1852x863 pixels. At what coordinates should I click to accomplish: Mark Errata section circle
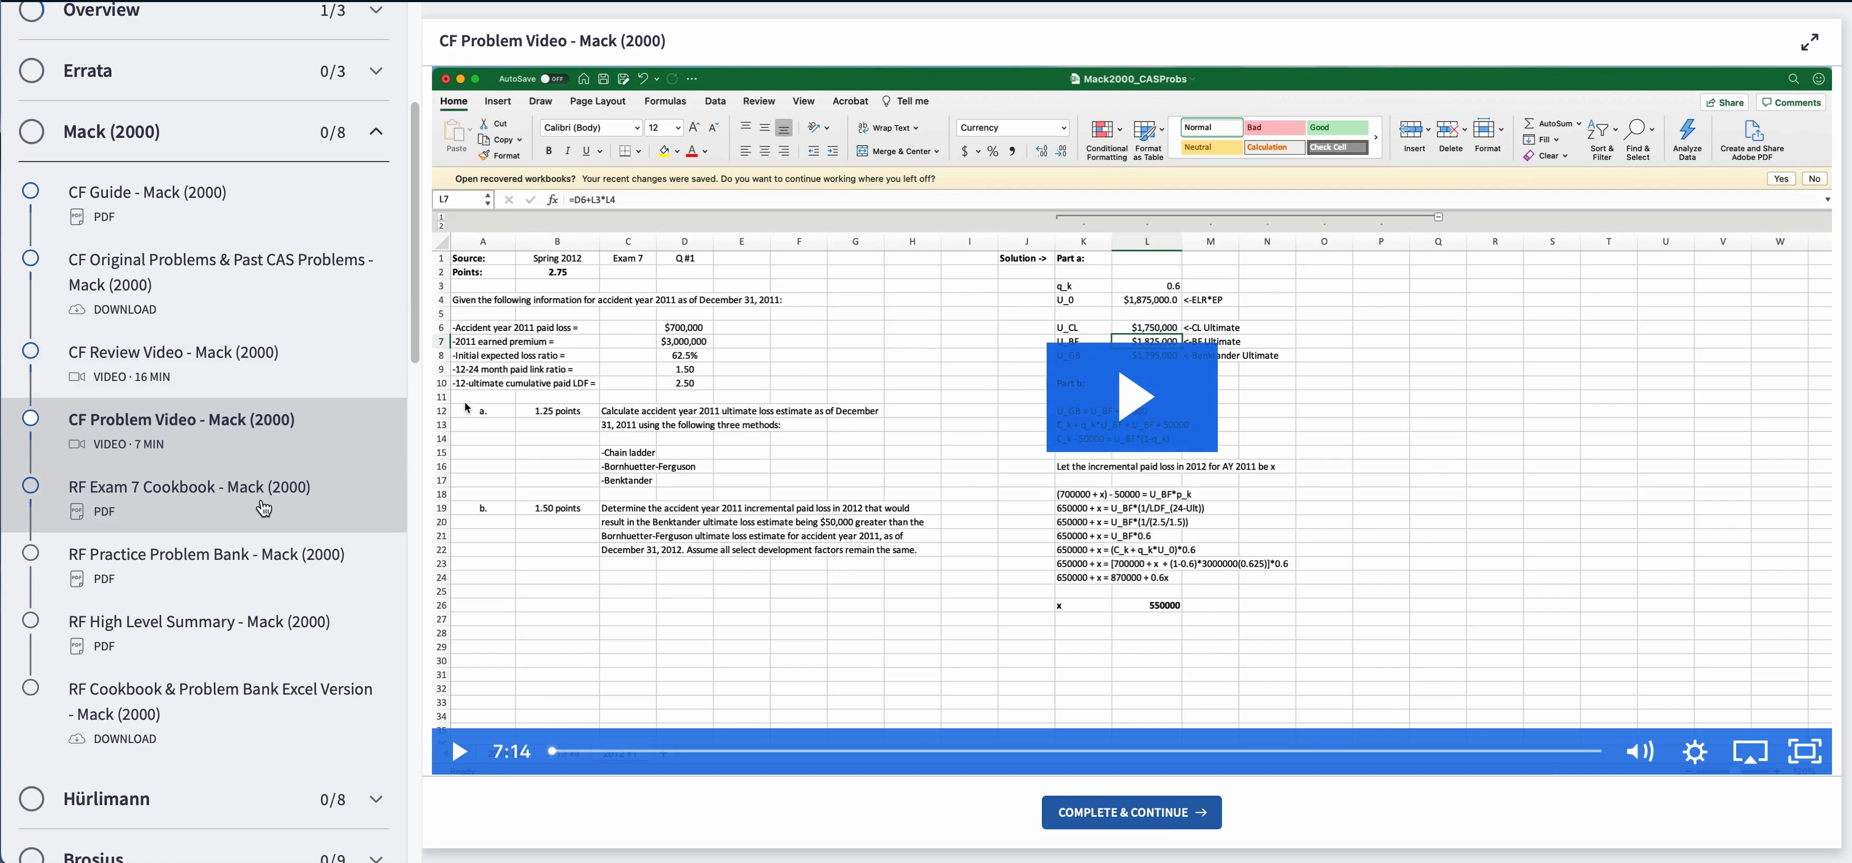click(32, 71)
